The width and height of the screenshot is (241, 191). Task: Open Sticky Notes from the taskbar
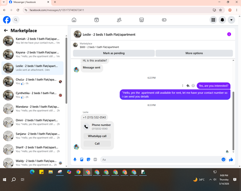41,172
